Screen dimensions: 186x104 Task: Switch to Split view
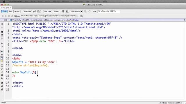click(10, 11)
